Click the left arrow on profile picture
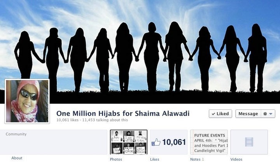280x163 pixels. (13, 111)
